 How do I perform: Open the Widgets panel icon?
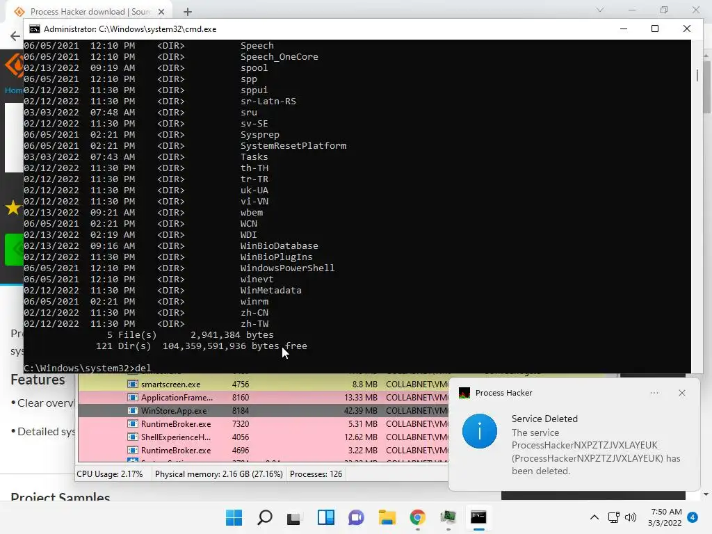pyautogui.click(x=325, y=517)
